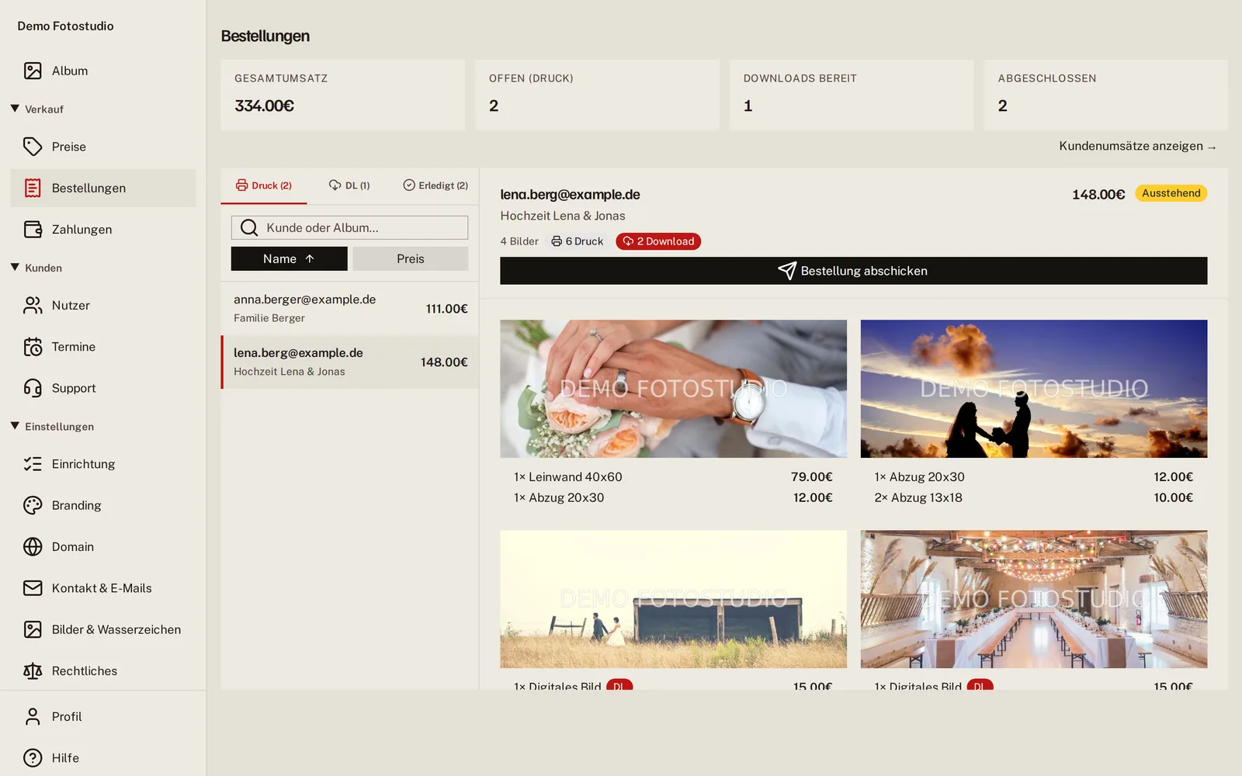Click the Nutzer users icon
The image size is (1242, 776).
[33, 306]
